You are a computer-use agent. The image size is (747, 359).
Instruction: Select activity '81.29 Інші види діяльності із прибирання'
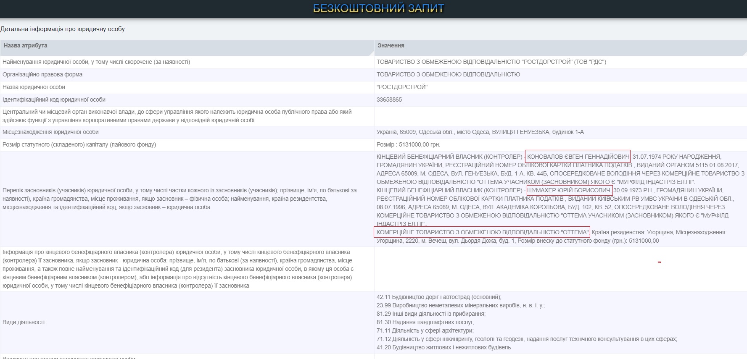(x=431, y=314)
